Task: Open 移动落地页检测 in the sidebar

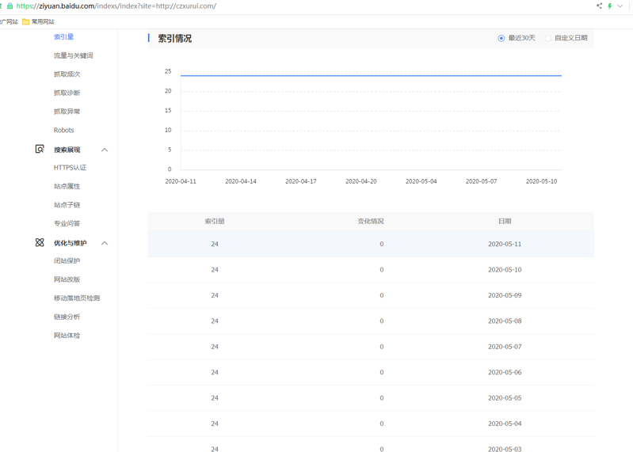Action: pos(76,298)
